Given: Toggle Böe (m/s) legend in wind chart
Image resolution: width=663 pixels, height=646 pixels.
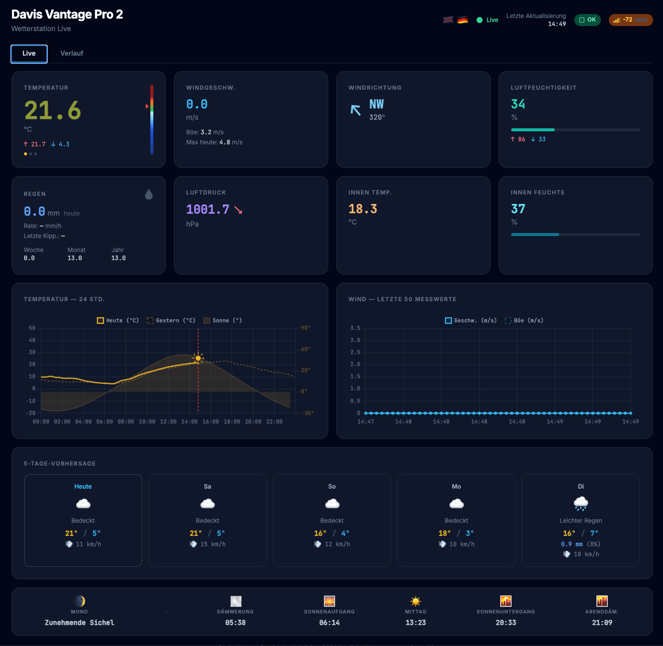Looking at the screenshot, I should point(524,320).
